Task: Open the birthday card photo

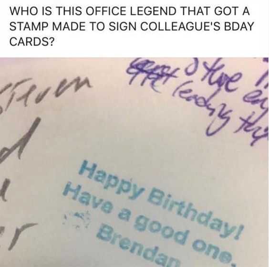Action: coord(134,162)
